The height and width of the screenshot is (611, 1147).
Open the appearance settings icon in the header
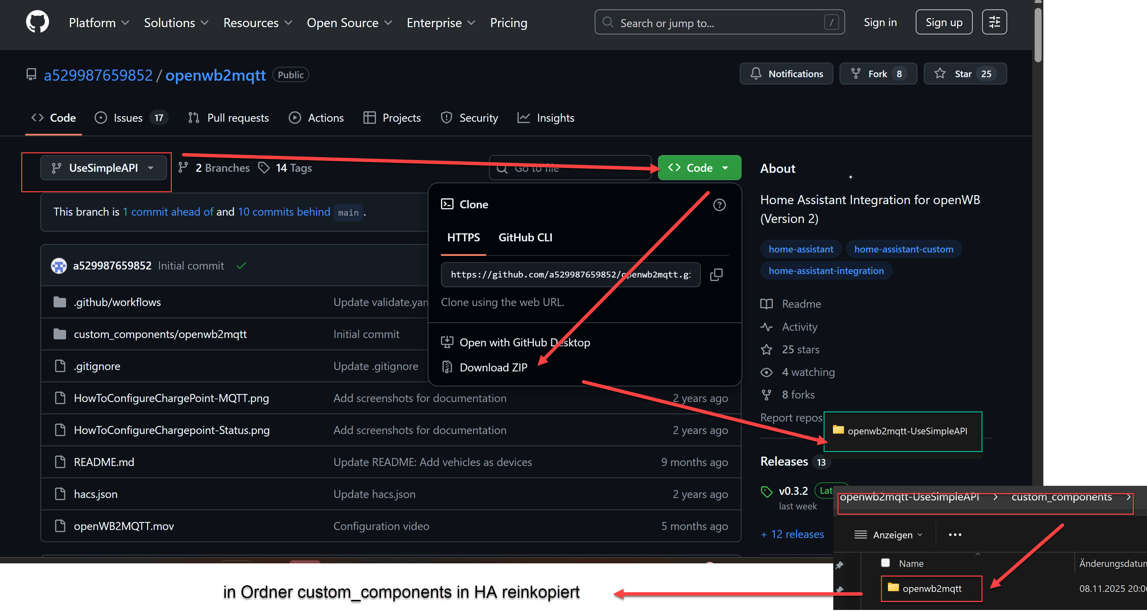pyautogui.click(x=994, y=22)
